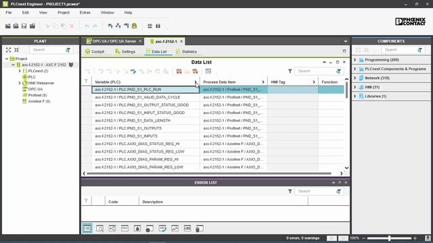433x243 pixels.
Task: Expand PLCnext Components & Programs category
Action: tap(355, 69)
